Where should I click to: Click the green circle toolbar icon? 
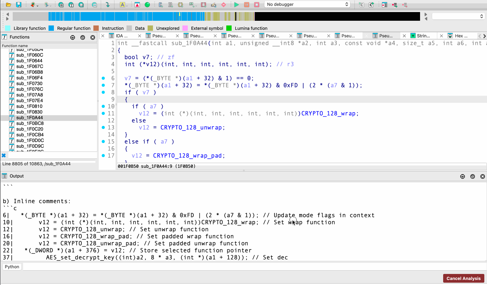pyautogui.click(x=147, y=5)
